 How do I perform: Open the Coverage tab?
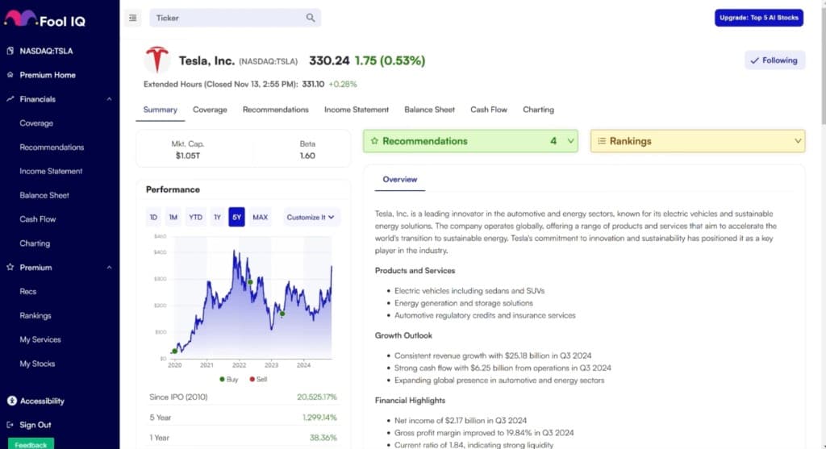tap(210, 110)
